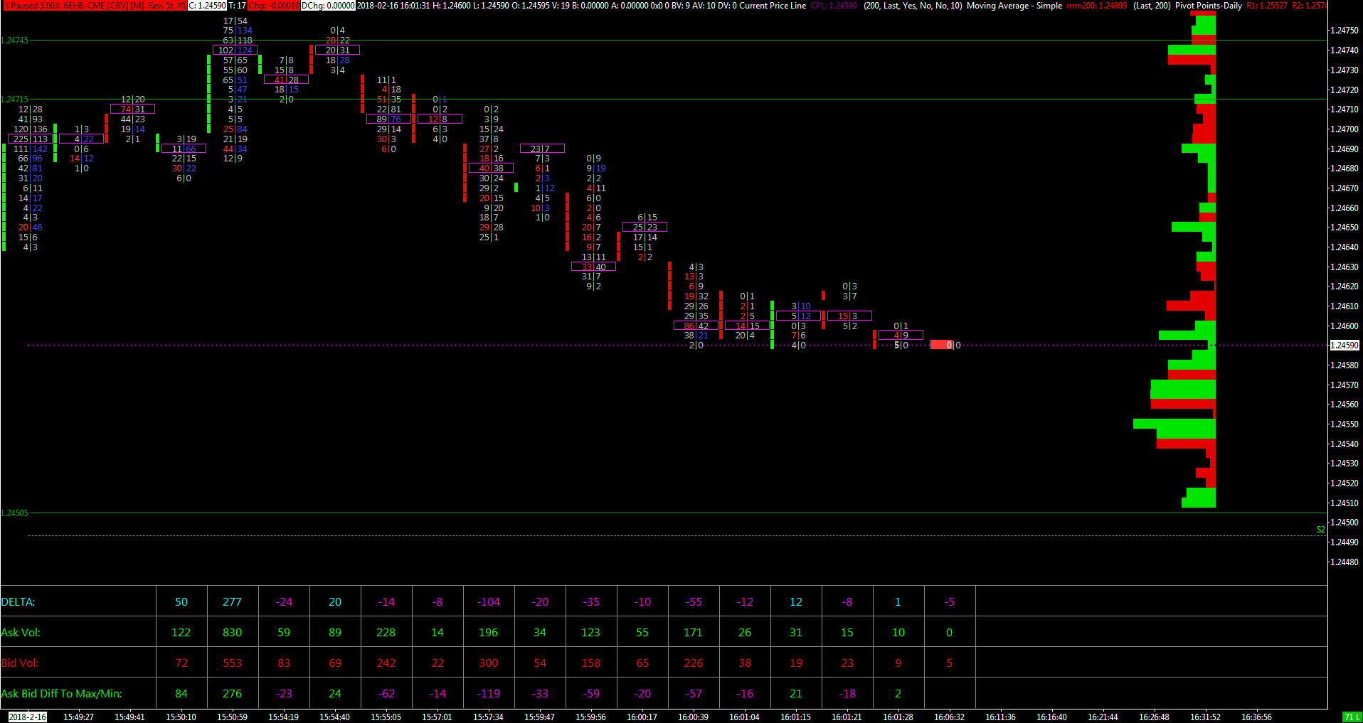The height and width of the screenshot is (723, 1363).
Task: Click the 15:57:34 time axis label
Action: [489, 717]
